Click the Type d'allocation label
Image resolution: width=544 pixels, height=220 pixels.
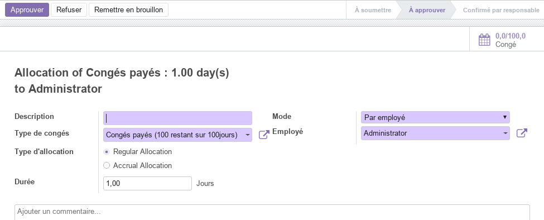pos(44,152)
